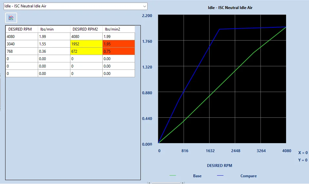309x184 pixels.
Task: Click the yellow highlighted 672 cell
Action: tap(86, 51)
